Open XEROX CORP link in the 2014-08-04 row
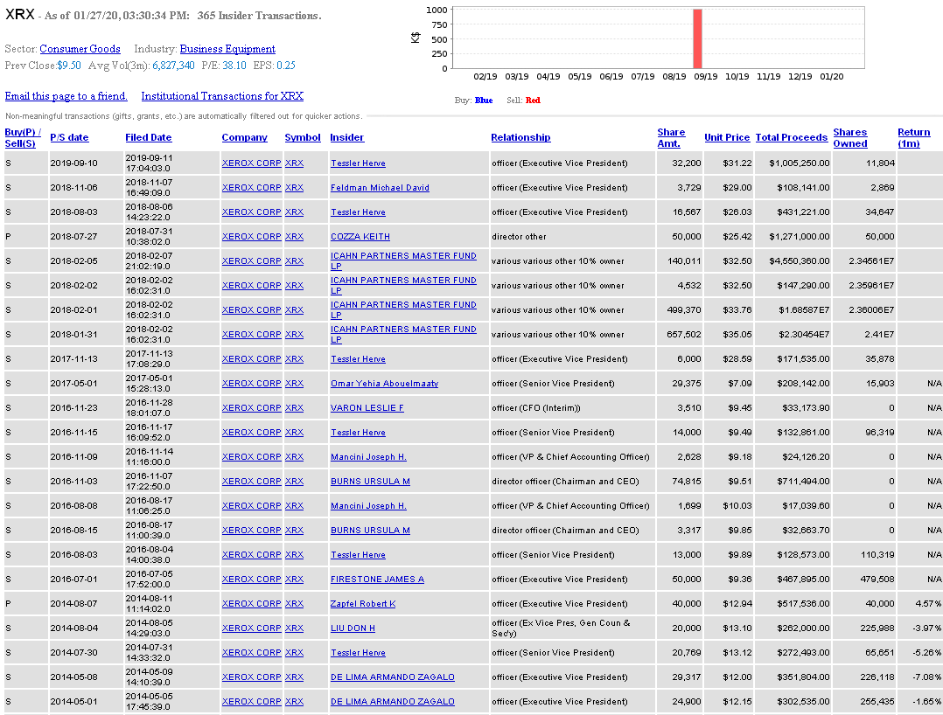The width and height of the screenshot is (943, 715). (251, 628)
